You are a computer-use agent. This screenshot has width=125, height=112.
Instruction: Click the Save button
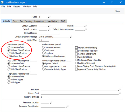click(117, 11)
